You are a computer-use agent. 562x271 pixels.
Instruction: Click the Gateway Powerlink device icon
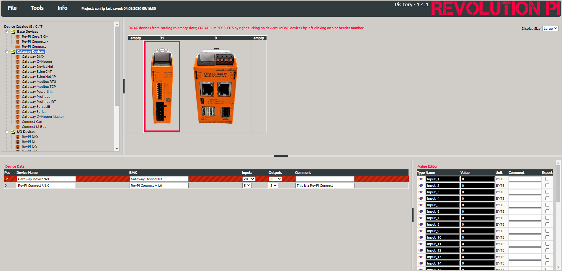point(18,92)
